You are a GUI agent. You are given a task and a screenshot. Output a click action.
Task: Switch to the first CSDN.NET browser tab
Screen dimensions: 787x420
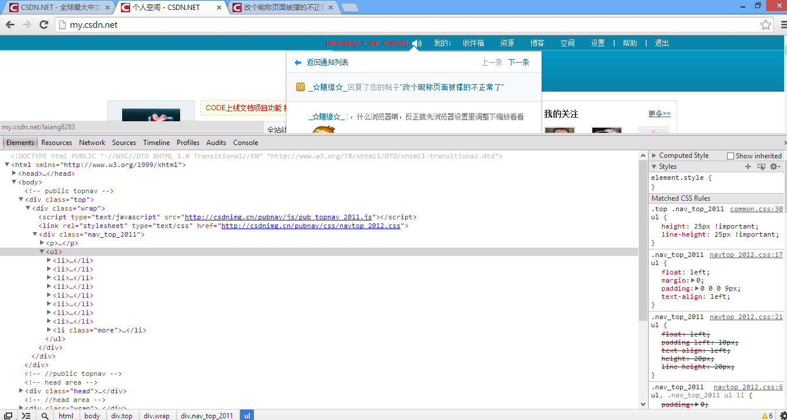click(58, 8)
